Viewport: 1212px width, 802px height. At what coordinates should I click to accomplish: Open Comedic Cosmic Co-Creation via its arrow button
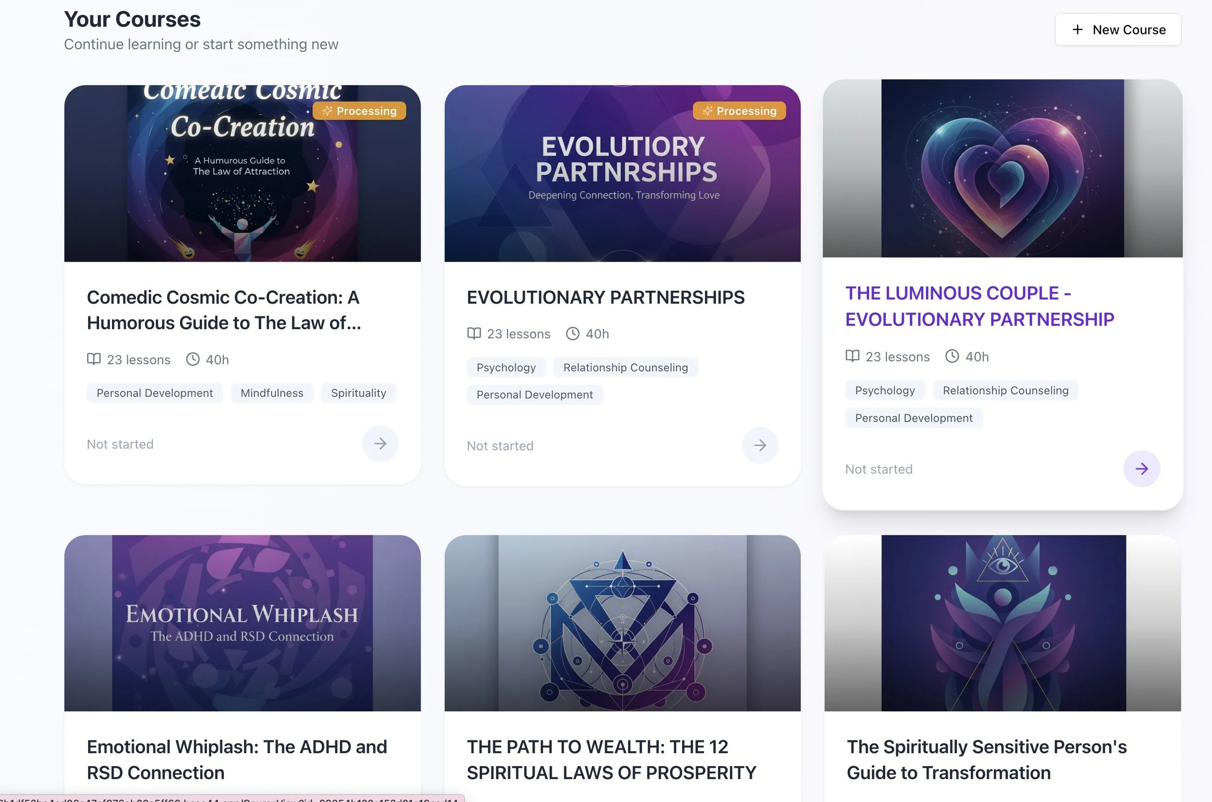(x=380, y=443)
